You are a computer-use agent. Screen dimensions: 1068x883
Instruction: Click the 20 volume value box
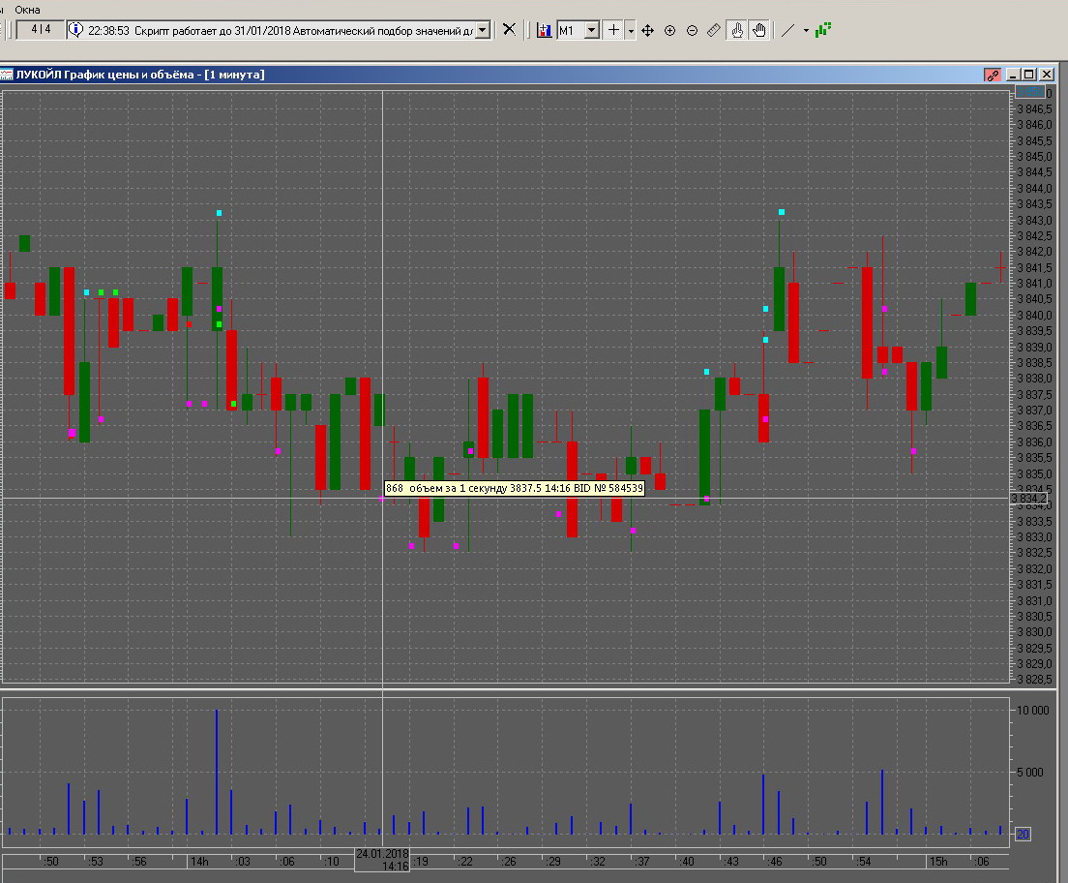1023,834
